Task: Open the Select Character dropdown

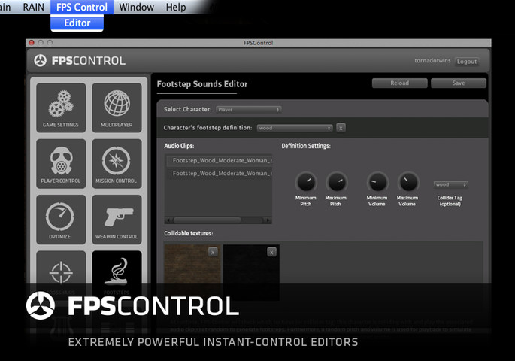Action: tap(248, 110)
